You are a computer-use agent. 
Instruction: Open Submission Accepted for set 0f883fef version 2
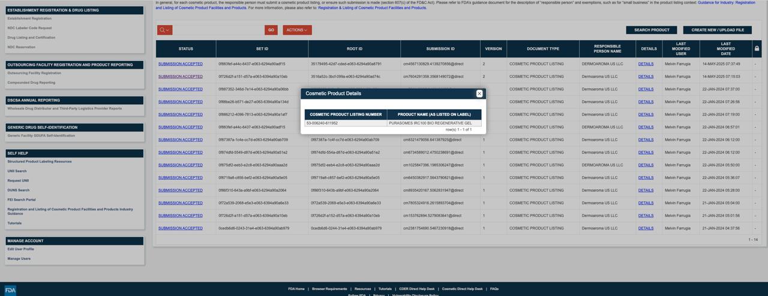pyautogui.click(x=181, y=64)
